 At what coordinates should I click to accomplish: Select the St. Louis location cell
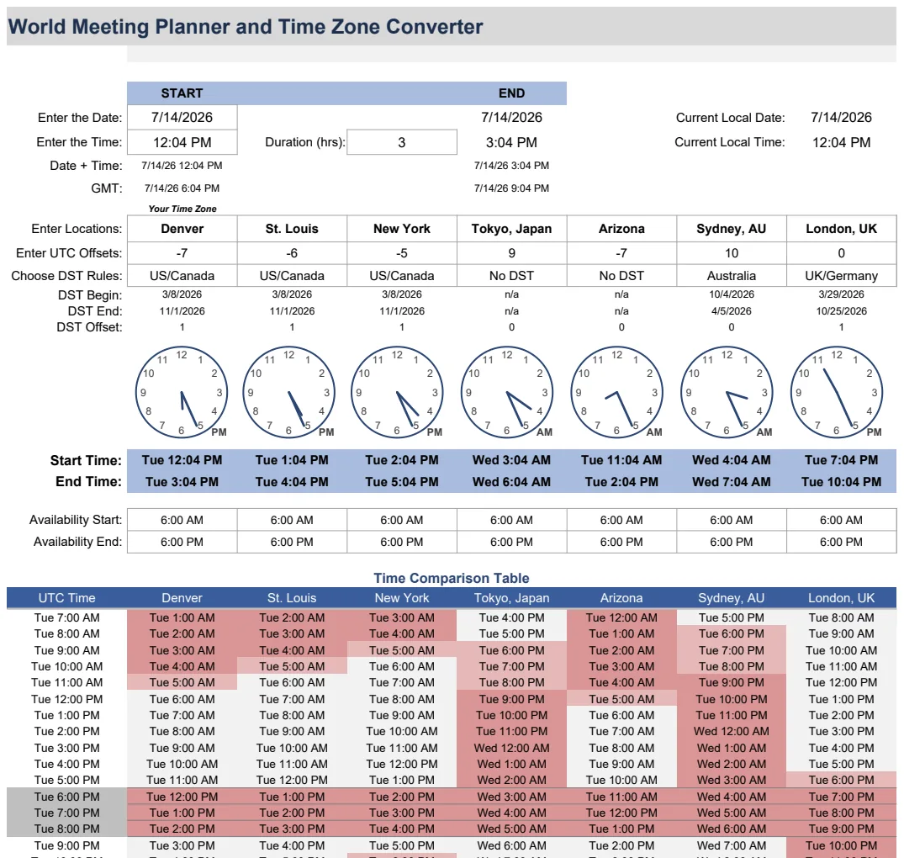pyautogui.click(x=292, y=229)
